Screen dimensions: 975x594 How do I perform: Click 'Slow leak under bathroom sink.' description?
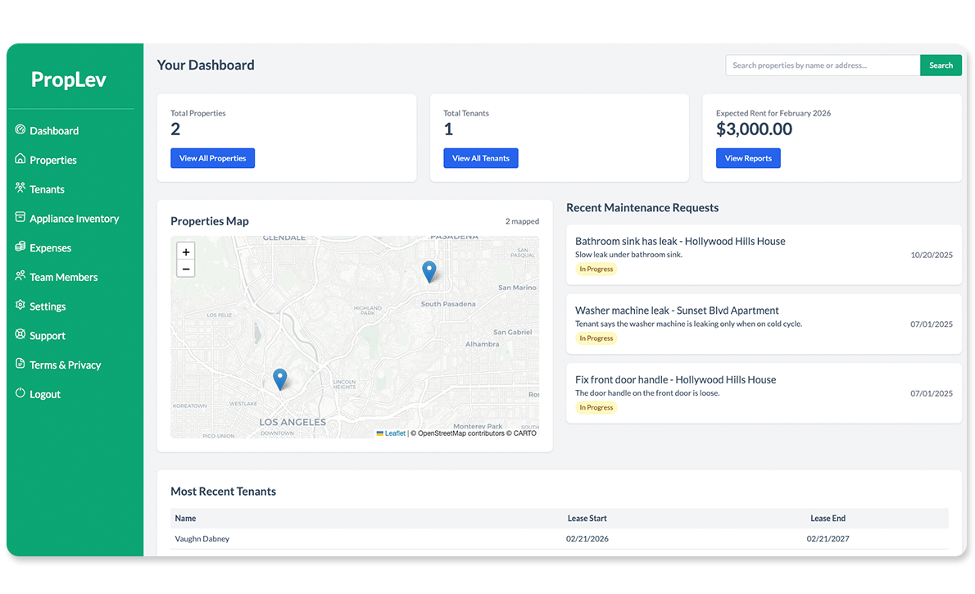coord(628,254)
